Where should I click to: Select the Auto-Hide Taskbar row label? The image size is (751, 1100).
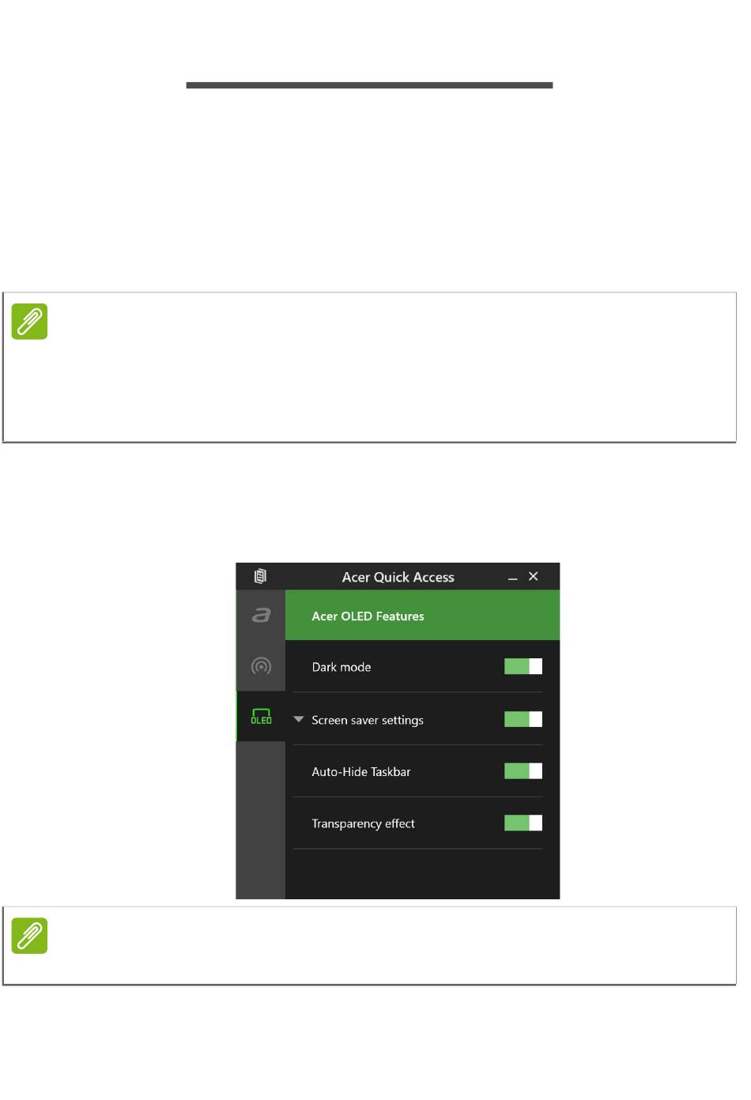tap(361, 772)
